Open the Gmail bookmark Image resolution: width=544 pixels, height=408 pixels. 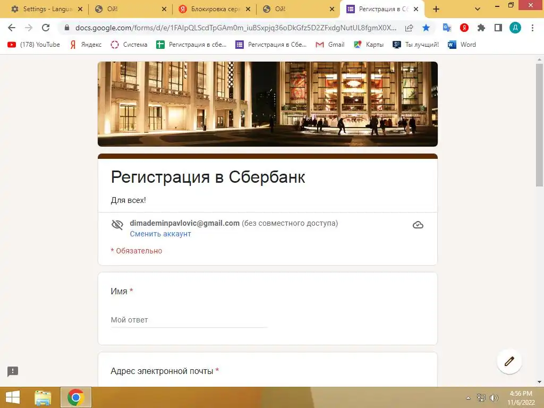pos(330,45)
